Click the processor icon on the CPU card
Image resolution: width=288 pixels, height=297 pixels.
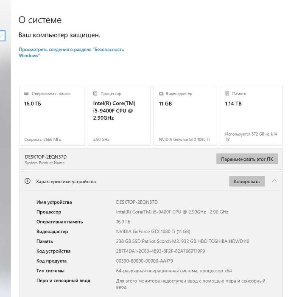point(95,93)
